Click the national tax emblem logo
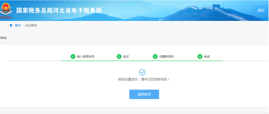Screen dimensions: 269x114 coord(6,10)
